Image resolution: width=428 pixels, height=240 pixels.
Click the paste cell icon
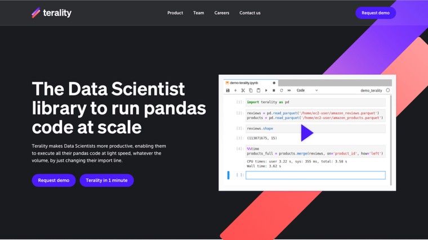pyautogui.click(x=258, y=90)
